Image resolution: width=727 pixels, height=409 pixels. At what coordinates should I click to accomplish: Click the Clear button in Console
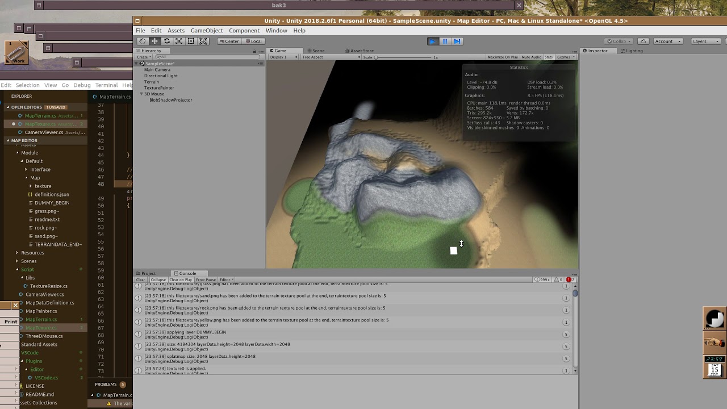tap(140, 279)
